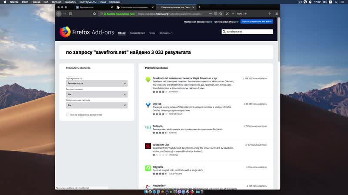Stop loading with the X toolbar icon
The width and height of the screenshot is (348, 195).
click(227, 14)
